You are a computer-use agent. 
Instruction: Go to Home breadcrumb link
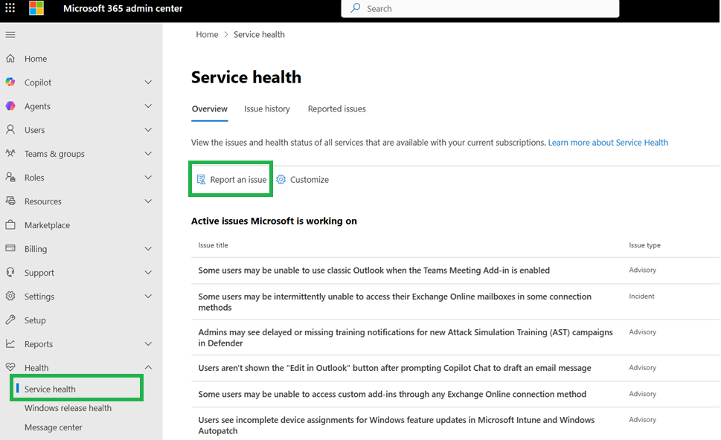[x=207, y=34]
